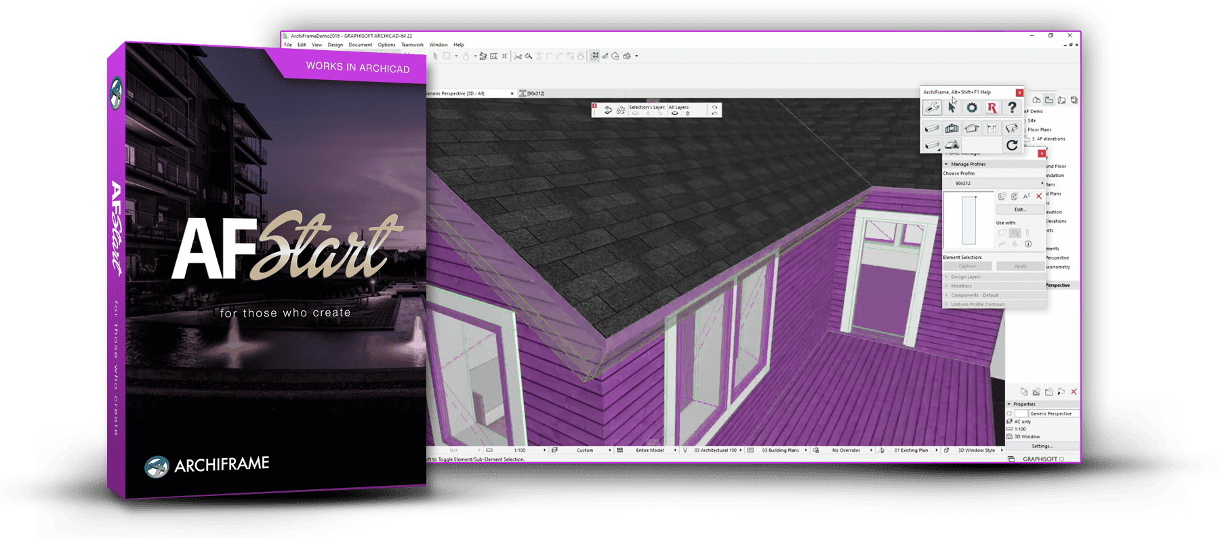Click the first icon left of Selection's Layer
This screenshot has width=1224, height=538.
click(608, 110)
